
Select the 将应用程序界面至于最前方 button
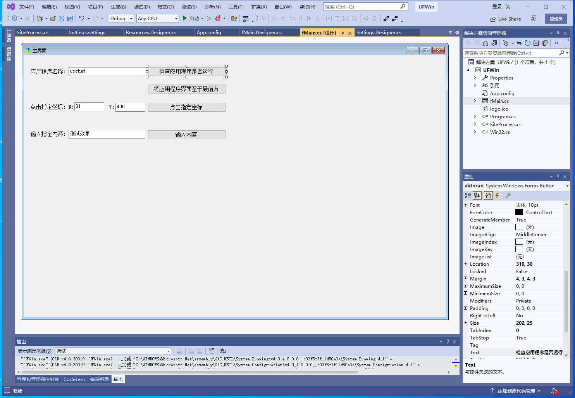coord(186,89)
